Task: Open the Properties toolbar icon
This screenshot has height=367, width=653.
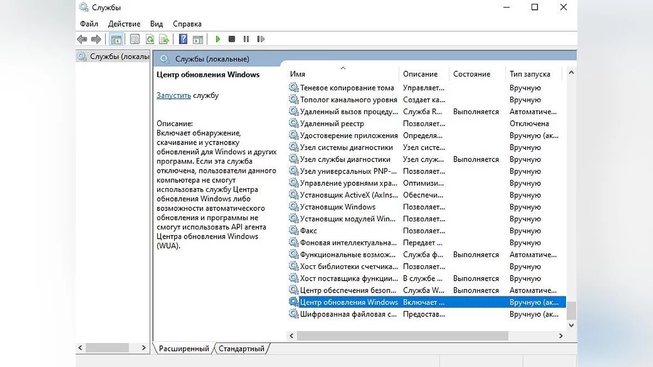Action: tap(134, 39)
